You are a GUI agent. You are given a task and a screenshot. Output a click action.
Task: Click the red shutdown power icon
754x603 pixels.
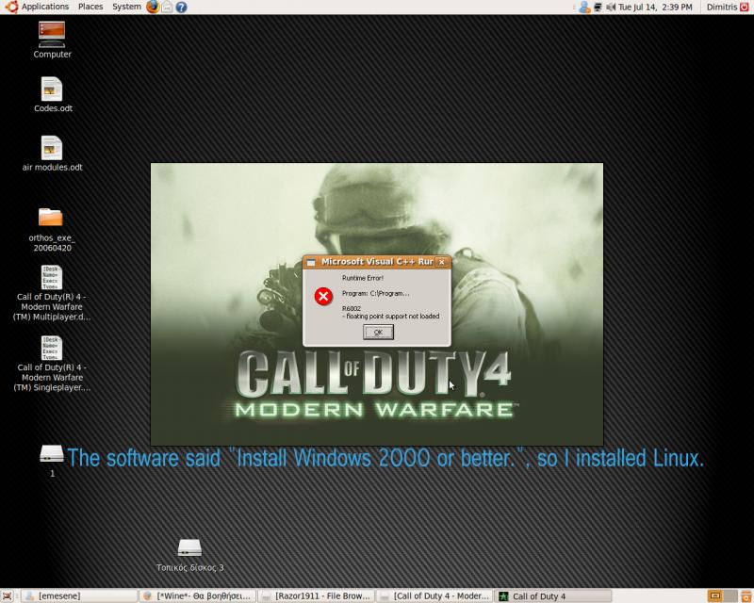tap(744, 8)
